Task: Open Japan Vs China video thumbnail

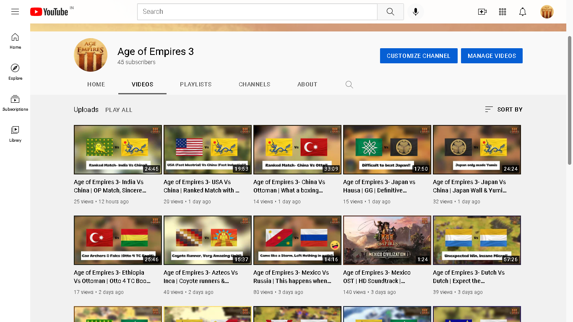Action: (x=477, y=150)
